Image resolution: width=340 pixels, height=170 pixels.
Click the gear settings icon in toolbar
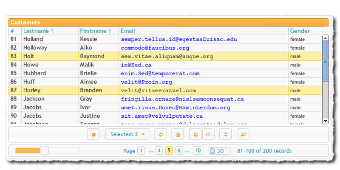[93, 134]
